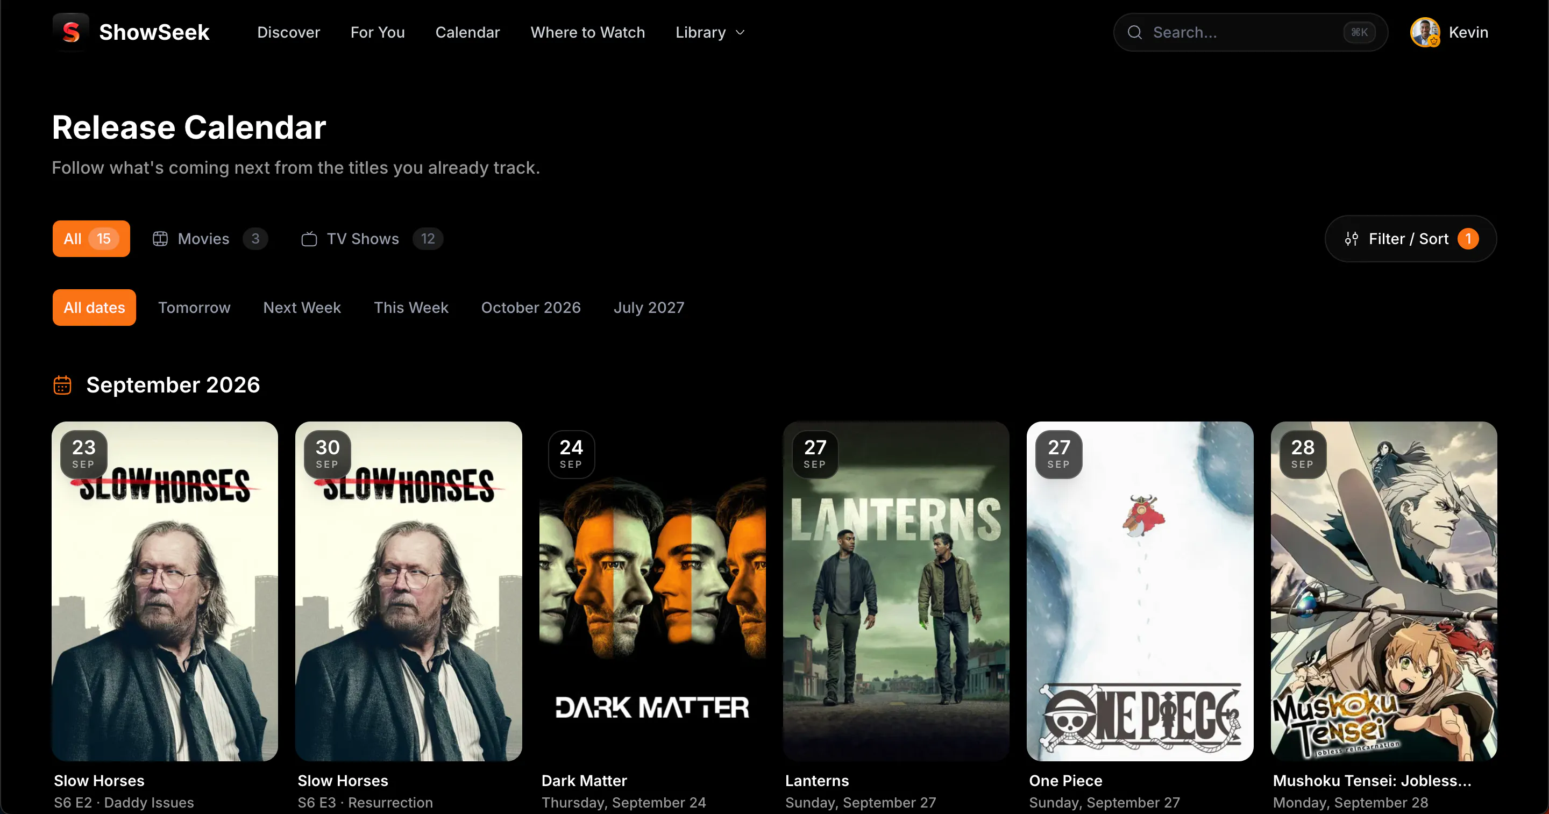1549x814 pixels.
Task: Click the Movies film icon
Action: click(160, 239)
